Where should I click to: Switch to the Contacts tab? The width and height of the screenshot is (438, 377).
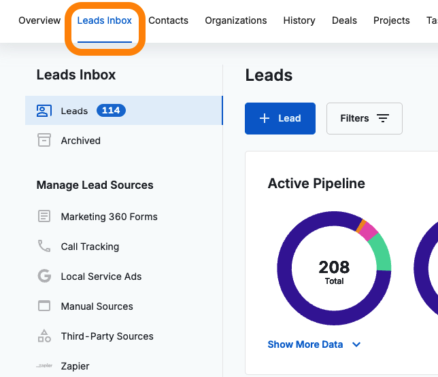point(168,20)
